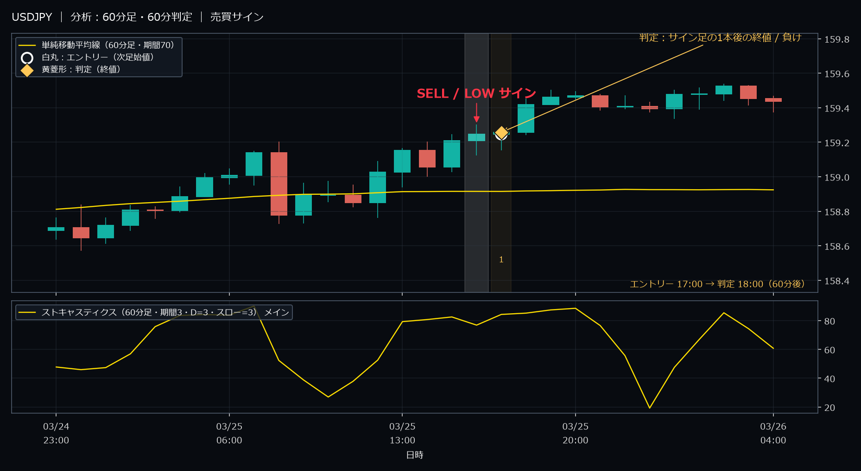Image resolution: width=861 pixels, height=471 pixels.
Task: Click annotation '判定：サイン足の1本後の終値 / 負け'
Action: (720, 37)
